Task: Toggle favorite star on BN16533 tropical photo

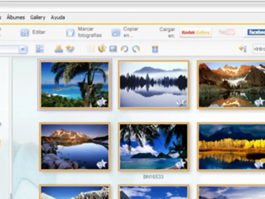Action: pos(181,164)
